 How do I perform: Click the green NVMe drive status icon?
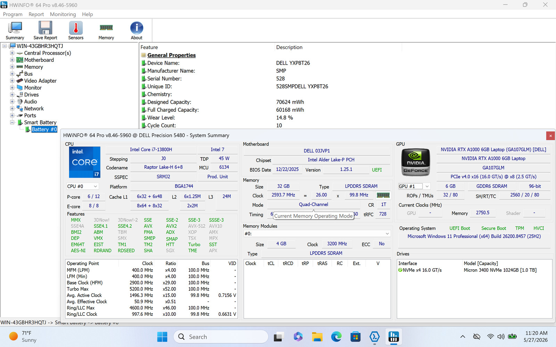[400, 270]
